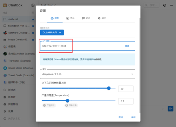
Task: Open the OLLAMA API provider dropdown
Action: tap(52, 32)
